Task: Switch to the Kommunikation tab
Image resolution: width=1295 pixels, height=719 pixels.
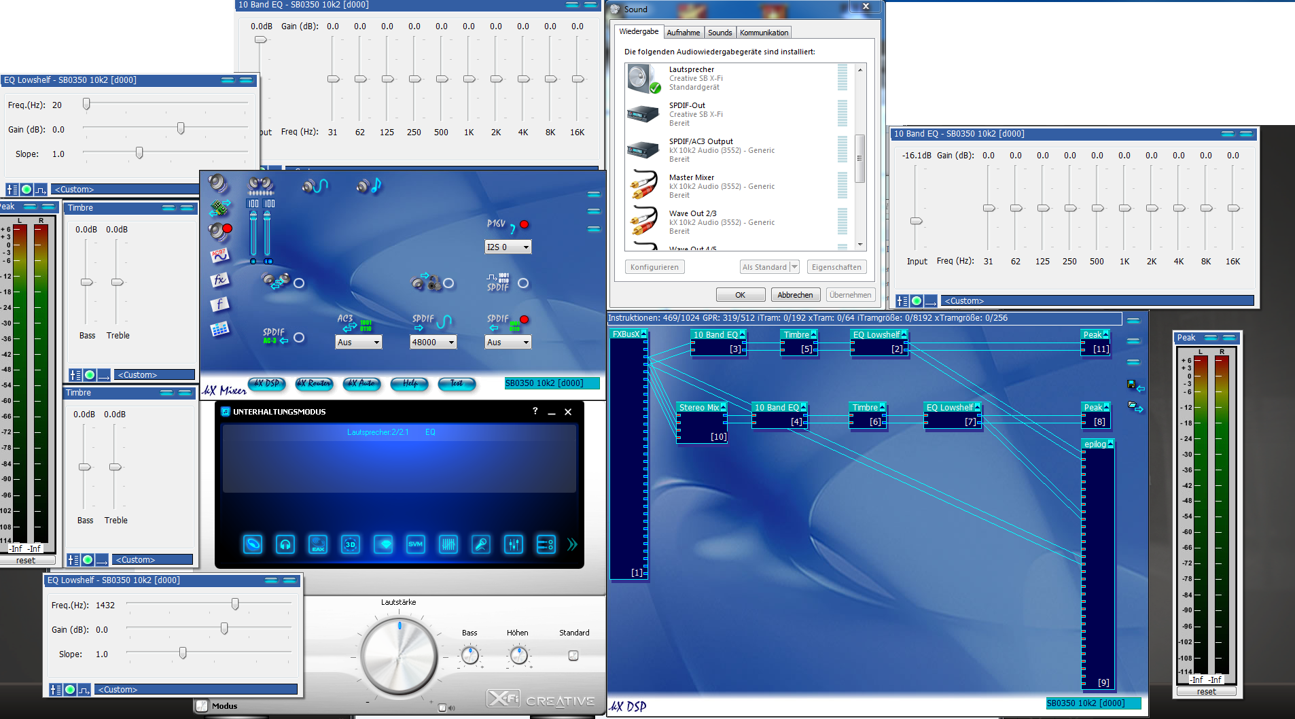Action: point(764,33)
